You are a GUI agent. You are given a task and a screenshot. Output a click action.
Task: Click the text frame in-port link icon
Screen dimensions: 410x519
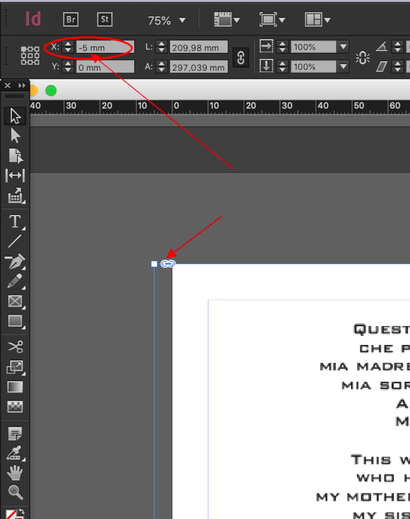pyautogui.click(x=168, y=264)
